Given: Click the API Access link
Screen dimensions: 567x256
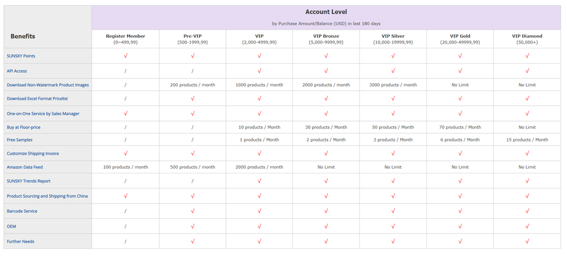Looking at the screenshot, I should [x=18, y=71].
